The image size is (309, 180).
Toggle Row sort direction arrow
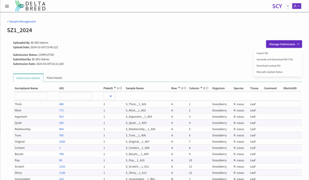tap(179, 88)
